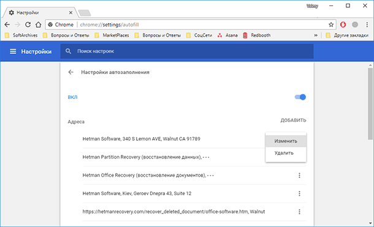This screenshot has width=374, height=227.
Task: Close the Настройки tab
Action: click(x=71, y=13)
